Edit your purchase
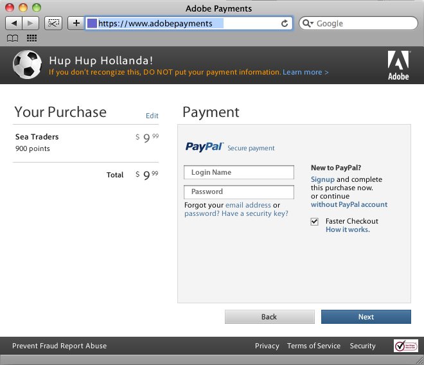 click(152, 116)
